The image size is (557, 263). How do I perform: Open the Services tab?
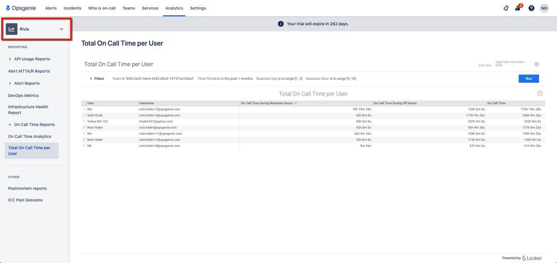(150, 8)
